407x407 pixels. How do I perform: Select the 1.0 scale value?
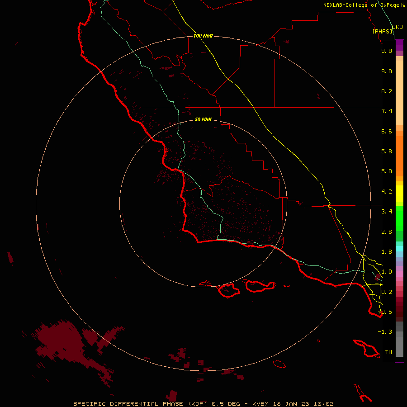click(387, 272)
